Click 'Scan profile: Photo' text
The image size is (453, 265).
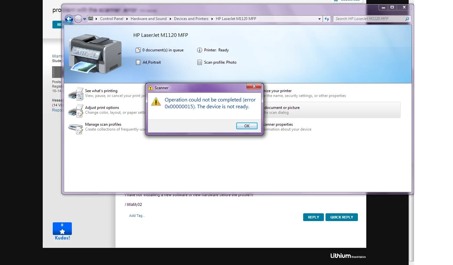[220, 62]
